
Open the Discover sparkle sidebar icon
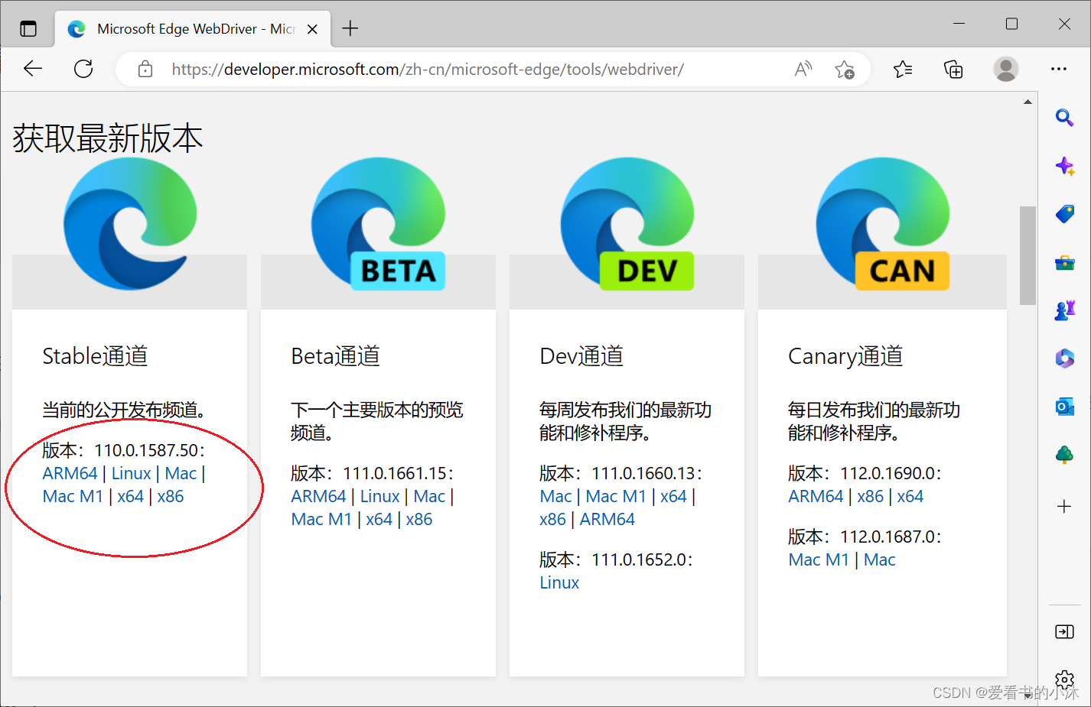click(1064, 166)
